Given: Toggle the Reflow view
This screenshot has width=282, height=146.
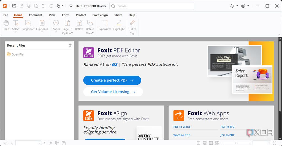Looking at the screenshot, I should coord(79,25).
